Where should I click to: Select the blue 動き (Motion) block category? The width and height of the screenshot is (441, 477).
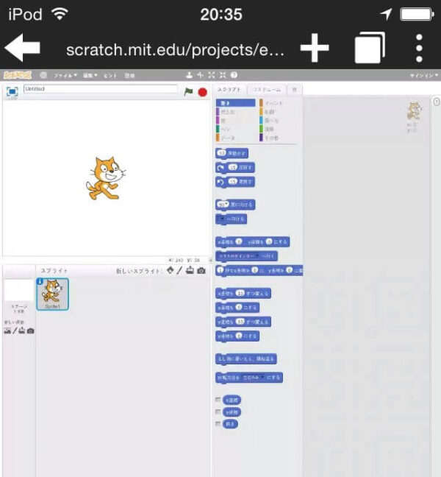(x=236, y=103)
